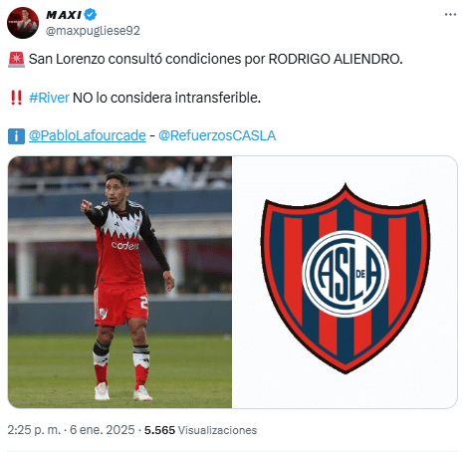The image size is (465, 452).
Task: Click the CASLA circle emblem in crest
Action: (346, 274)
